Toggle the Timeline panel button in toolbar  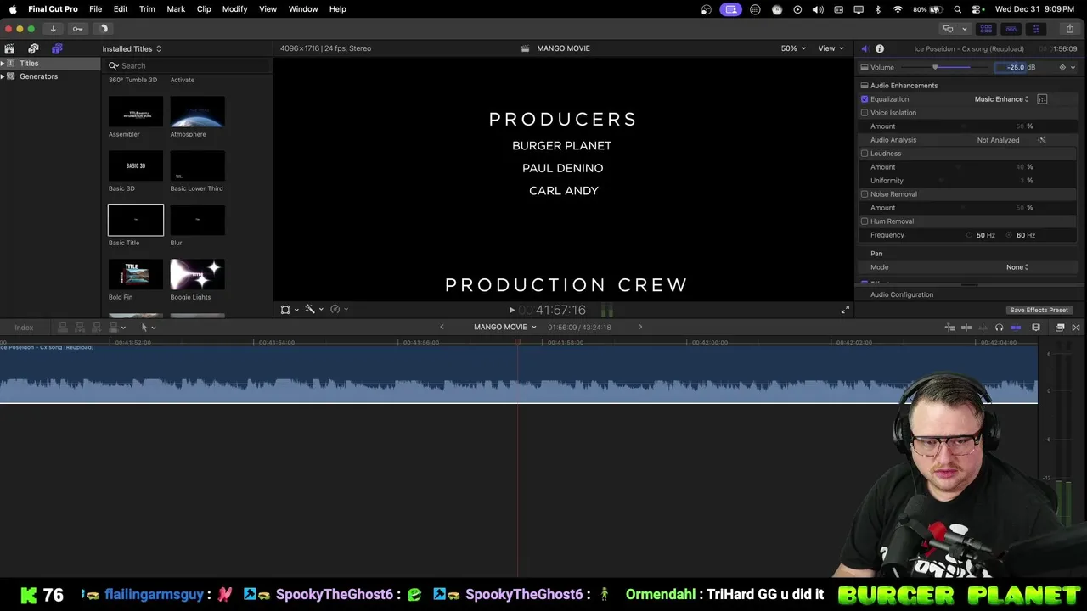coord(1011,29)
